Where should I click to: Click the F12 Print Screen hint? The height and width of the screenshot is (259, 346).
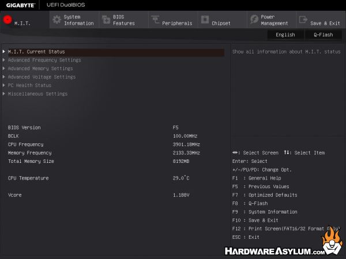point(286,229)
